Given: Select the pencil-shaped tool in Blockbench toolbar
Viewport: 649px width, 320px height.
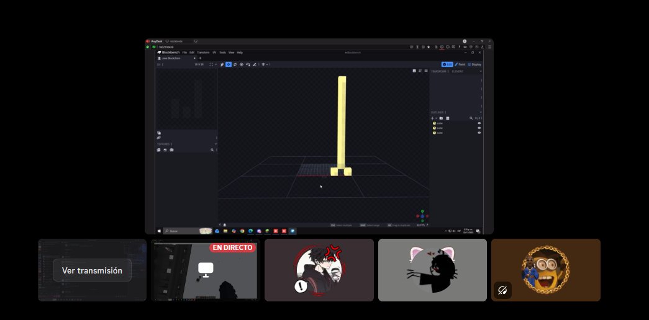Looking at the screenshot, I should pos(255,64).
